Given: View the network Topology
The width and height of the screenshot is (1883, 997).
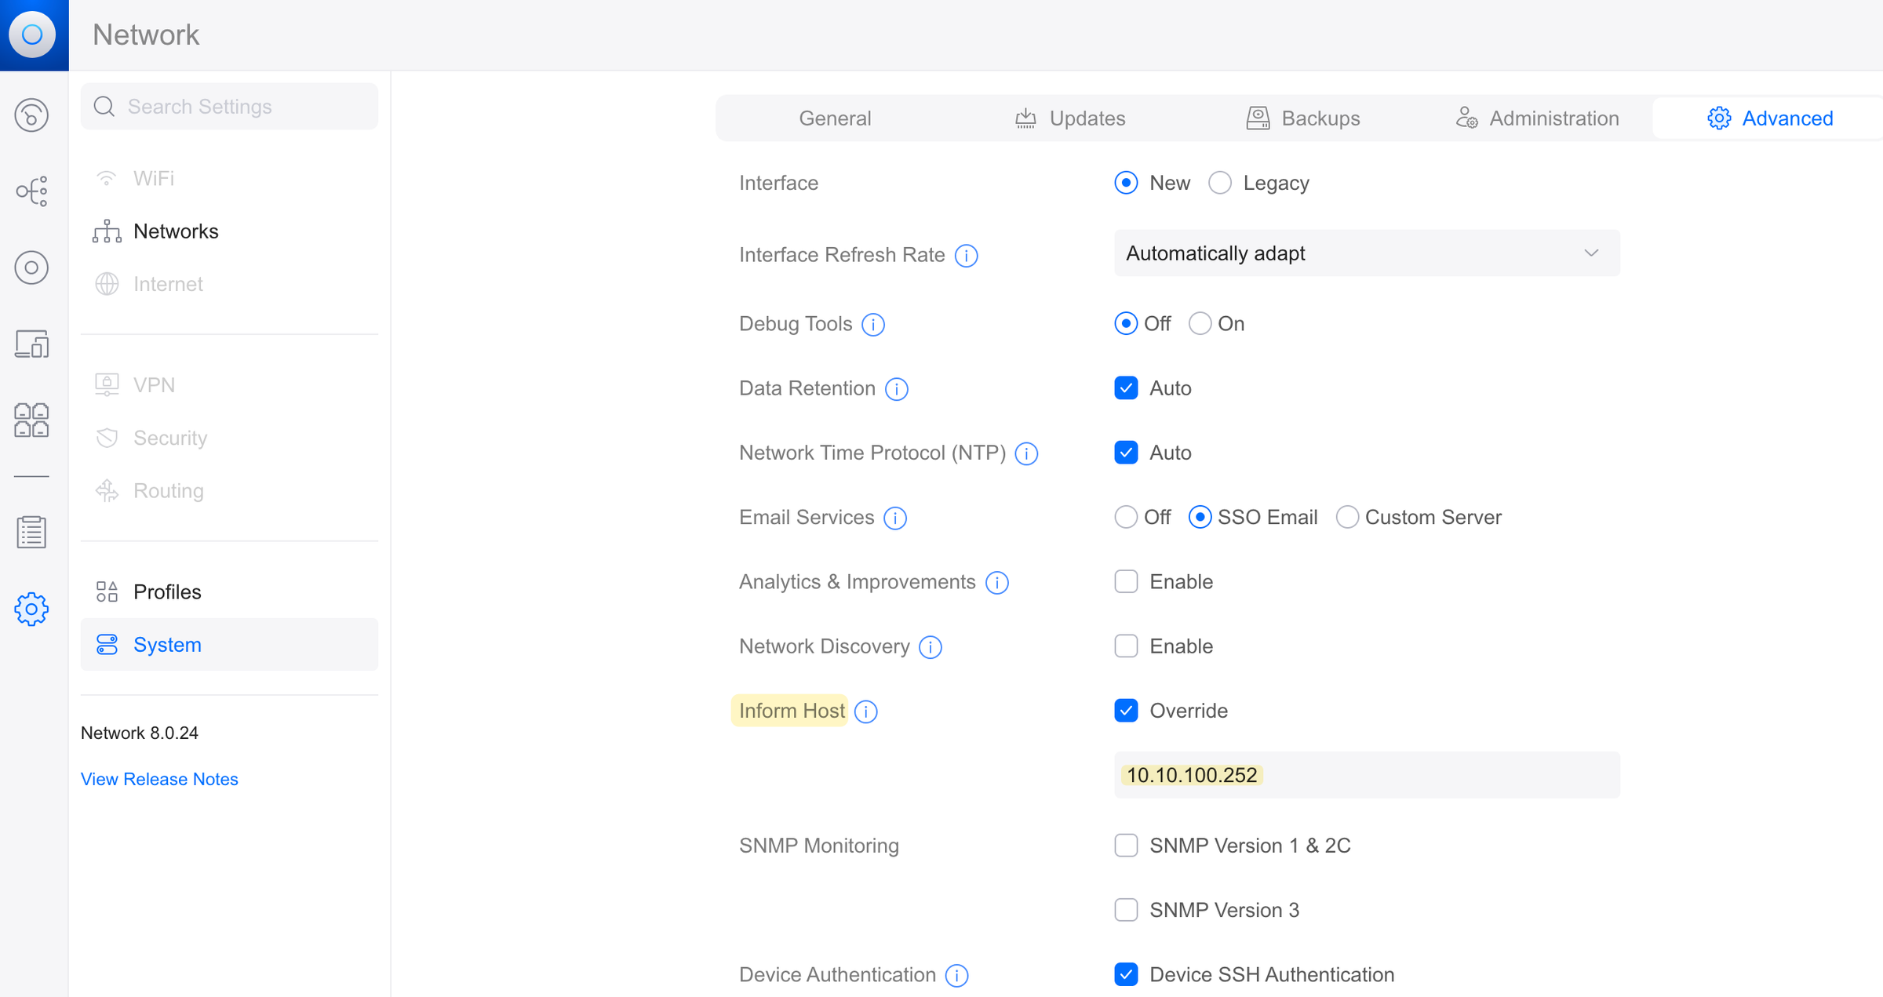Looking at the screenshot, I should pyautogui.click(x=31, y=191).
